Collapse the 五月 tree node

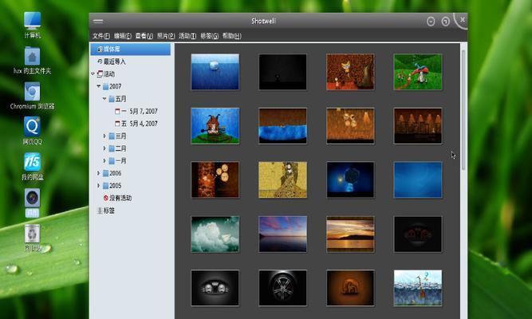[104, 98]
